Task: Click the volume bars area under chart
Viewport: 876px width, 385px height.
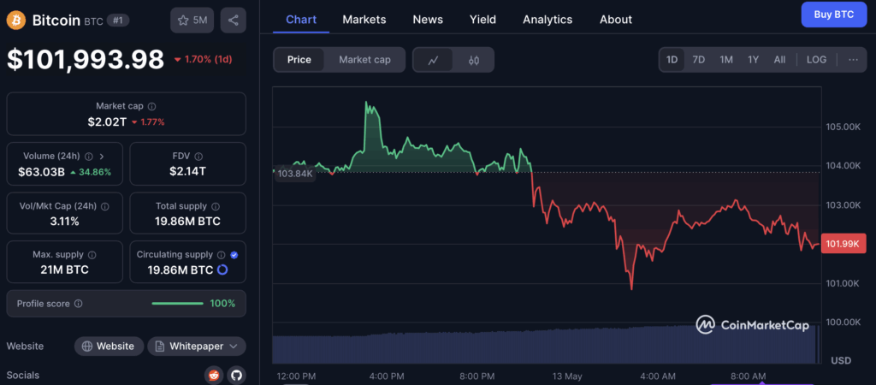Action: 546,346
